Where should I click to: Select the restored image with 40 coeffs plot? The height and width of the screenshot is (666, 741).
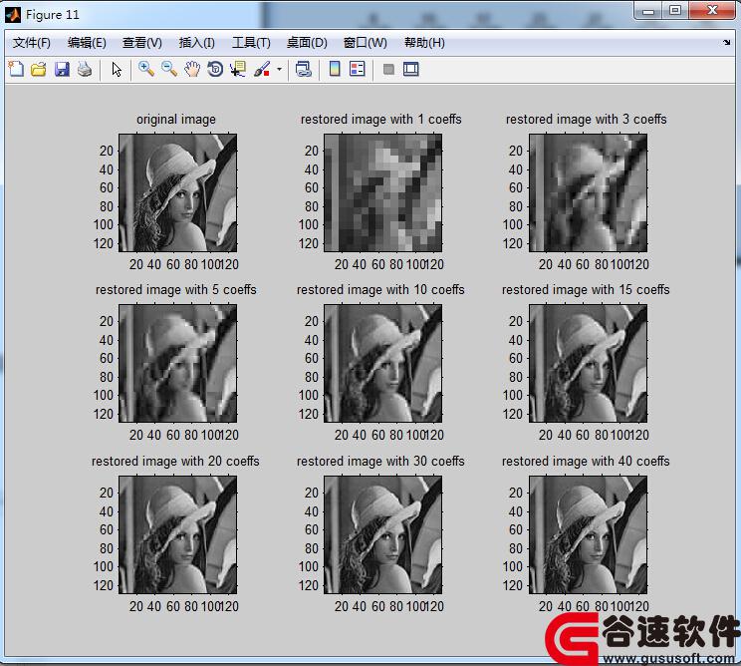pyautogui.click(x=588, y=534)
